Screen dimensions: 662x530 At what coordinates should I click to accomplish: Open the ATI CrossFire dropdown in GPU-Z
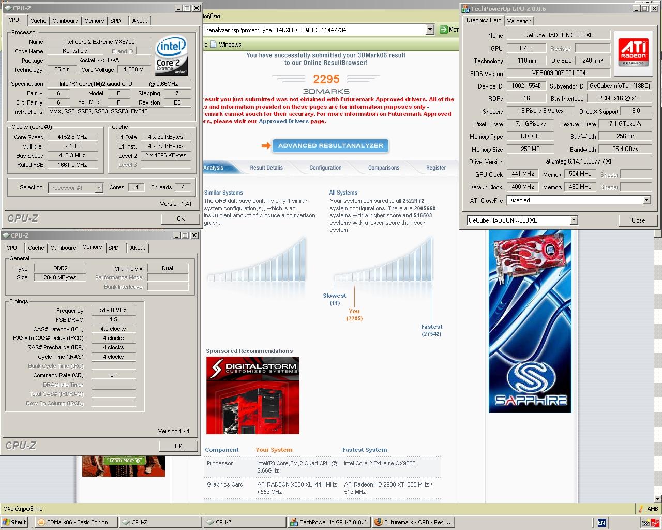tap(646, 200)
